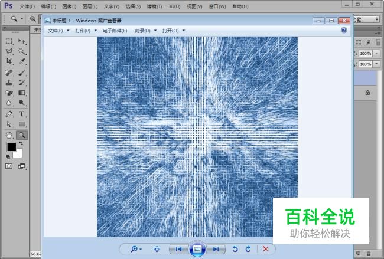Select the Clone Stamp tool
Screen dimensions: 384x259
coord(9,83)
